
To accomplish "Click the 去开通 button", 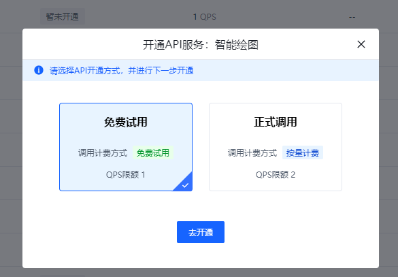I will [201, 232].
